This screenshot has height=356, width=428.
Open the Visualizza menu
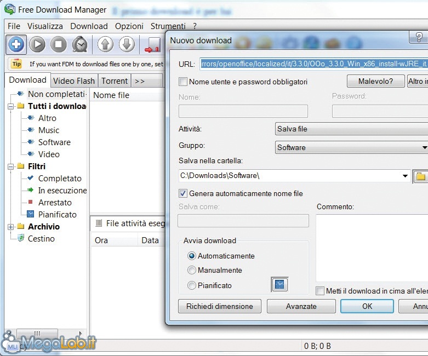[45, 26]
